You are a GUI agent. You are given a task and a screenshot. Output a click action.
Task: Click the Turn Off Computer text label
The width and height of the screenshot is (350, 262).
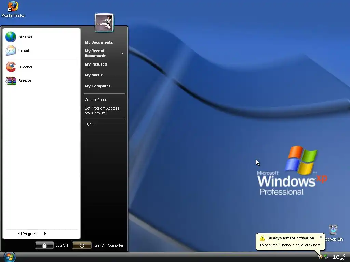pyautogui.click(x=108, y=245)
